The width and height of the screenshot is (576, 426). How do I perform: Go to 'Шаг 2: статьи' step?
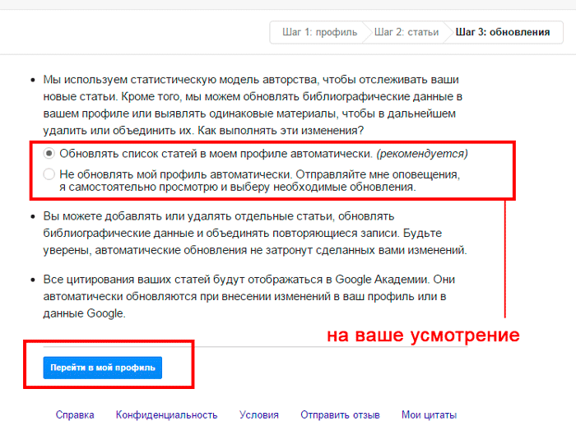(406, 32)
